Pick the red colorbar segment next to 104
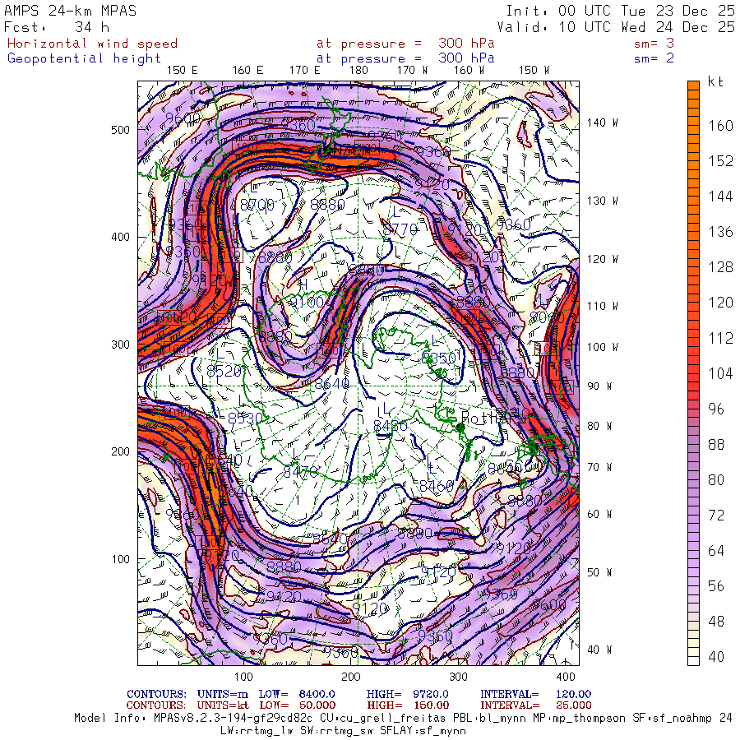Image resolution: width=740 pixels, height=740 pixels. (693, 373)
